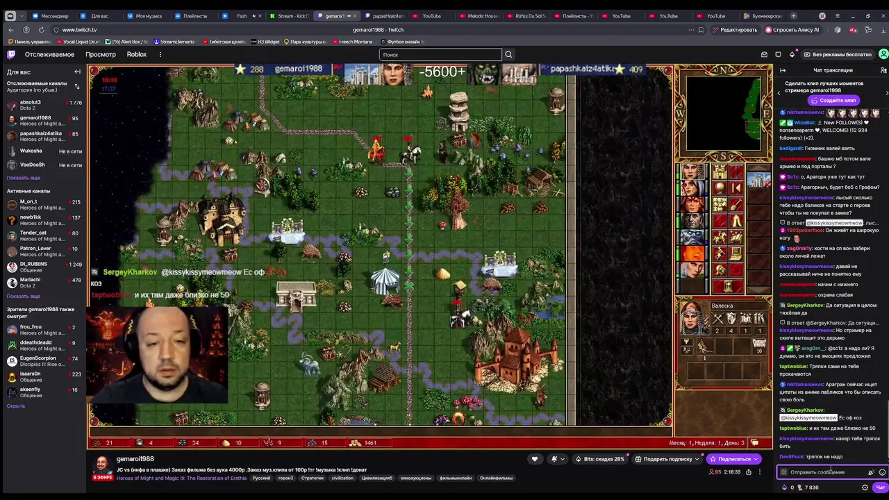Screen dimensions: 889x500
Task: Open the Twitch home logo
Action: 10,54
